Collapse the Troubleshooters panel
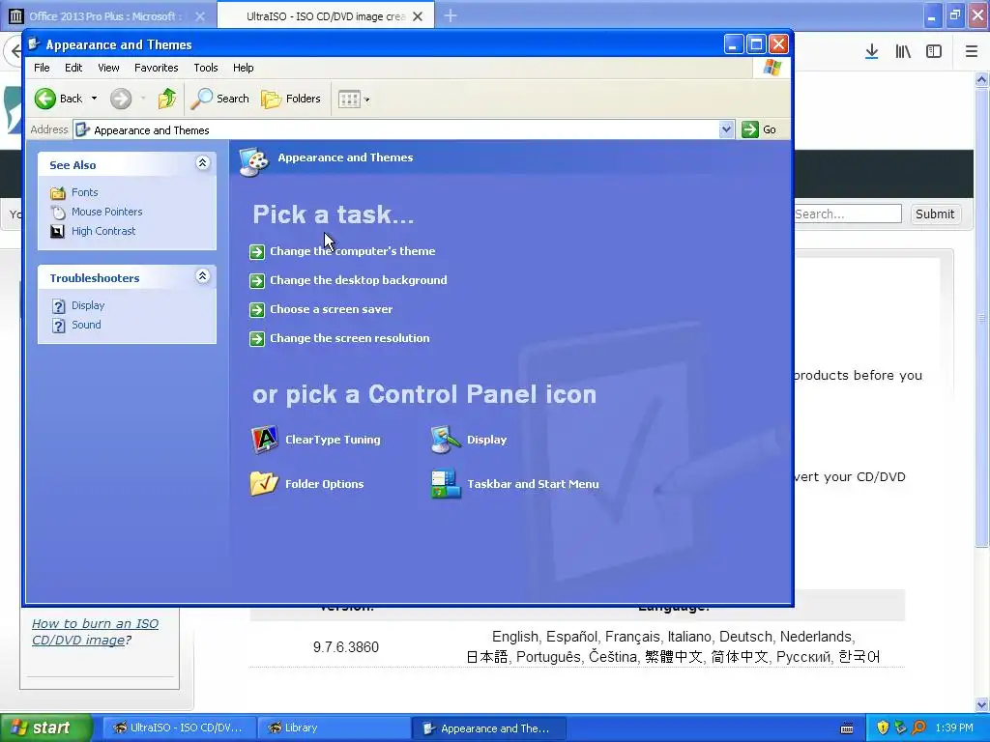990x742 pixels. click(202, 276)
